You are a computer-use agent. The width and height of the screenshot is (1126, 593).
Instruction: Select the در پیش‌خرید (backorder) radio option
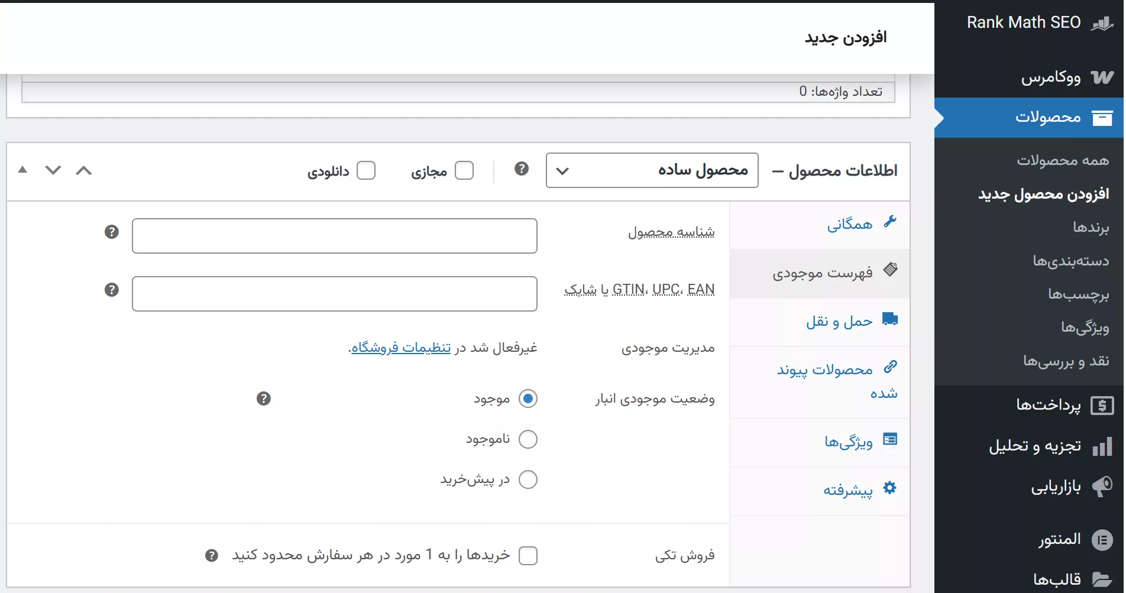coord(528,479)
